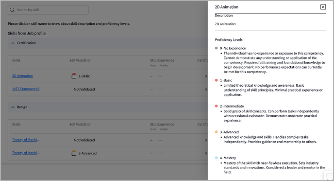Open the 2D Animation skill link

pos(23,76)
